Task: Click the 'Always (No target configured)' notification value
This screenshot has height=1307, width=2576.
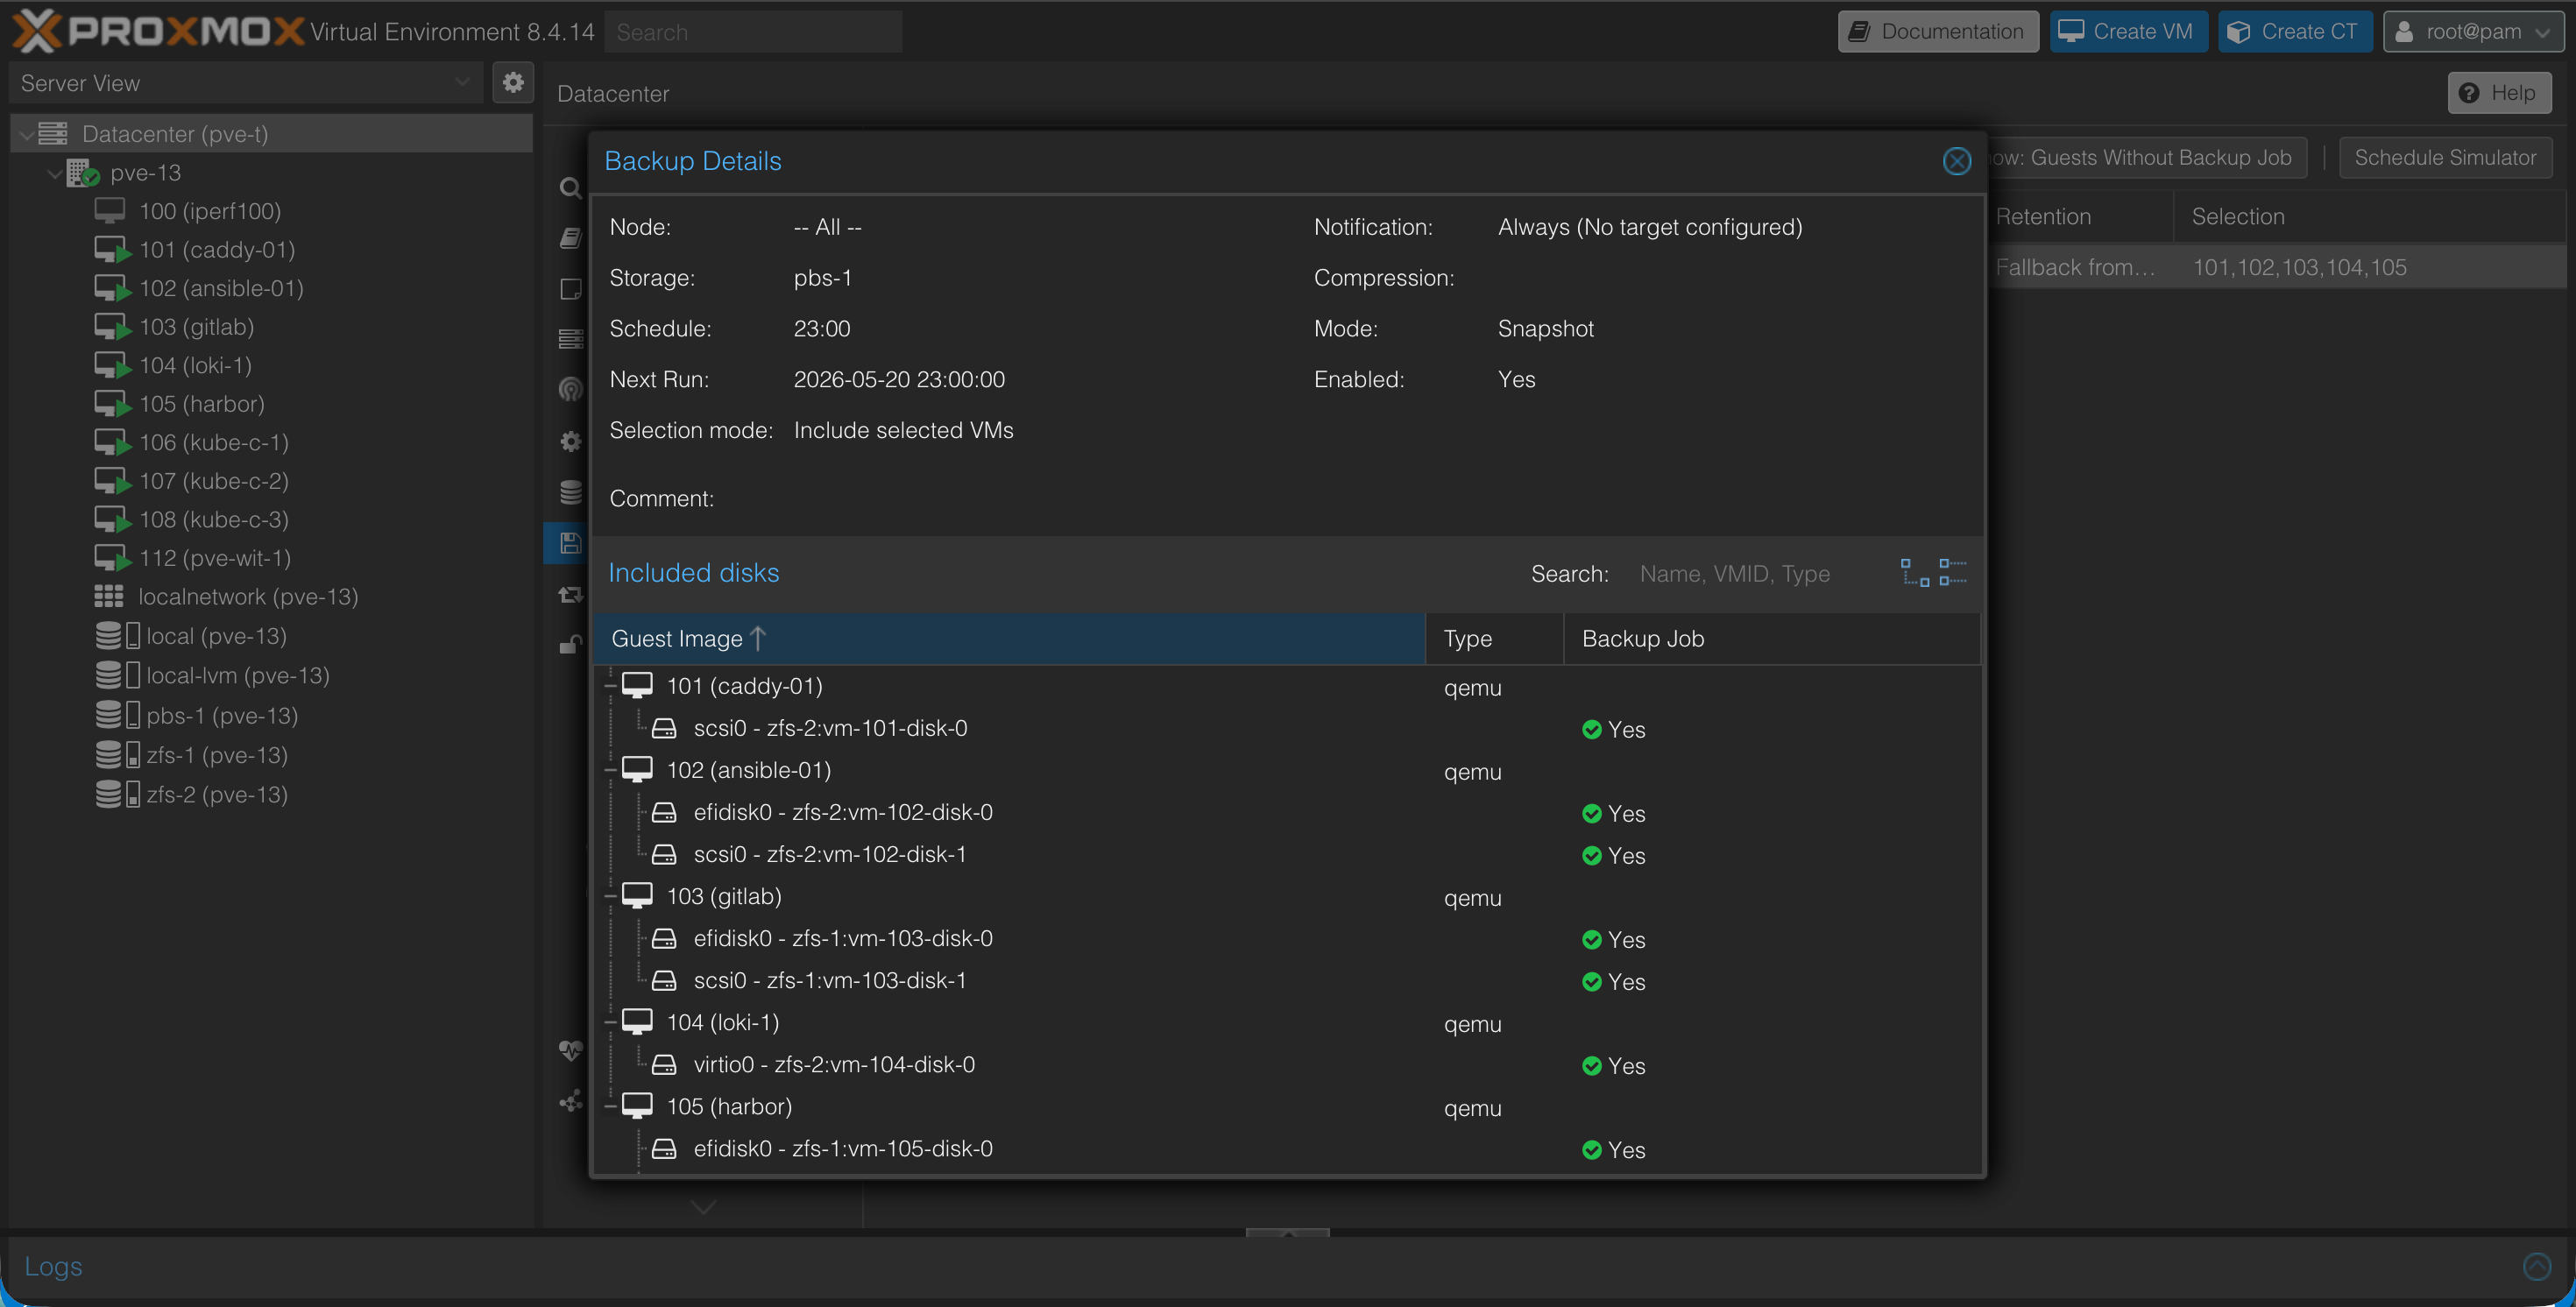Action: pos(1650,227)
